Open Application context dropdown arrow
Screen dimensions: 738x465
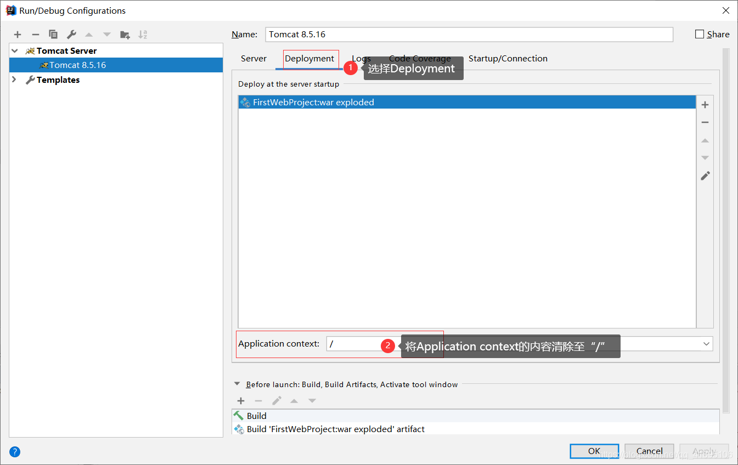point(706,344)
